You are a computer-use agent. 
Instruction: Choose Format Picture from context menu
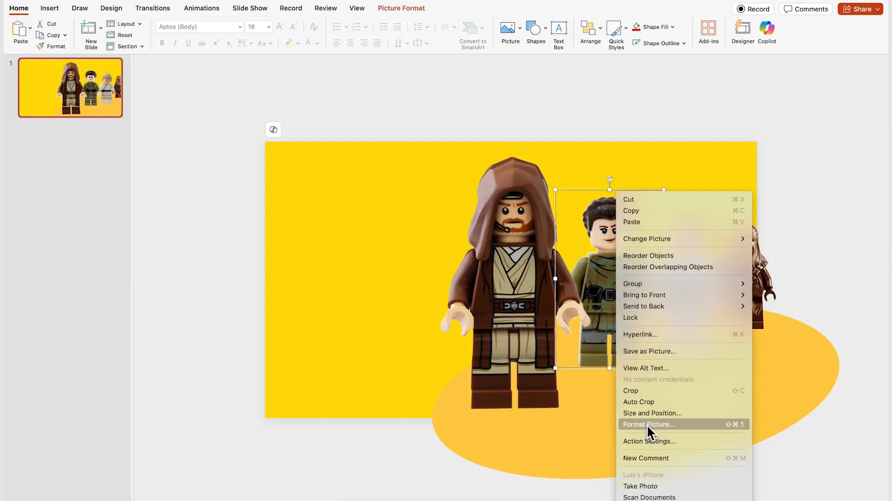coord(683,424)
